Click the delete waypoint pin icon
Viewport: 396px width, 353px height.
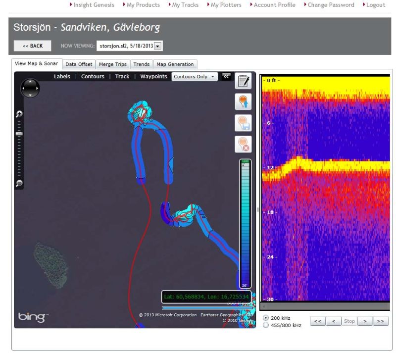click(244, 144)
